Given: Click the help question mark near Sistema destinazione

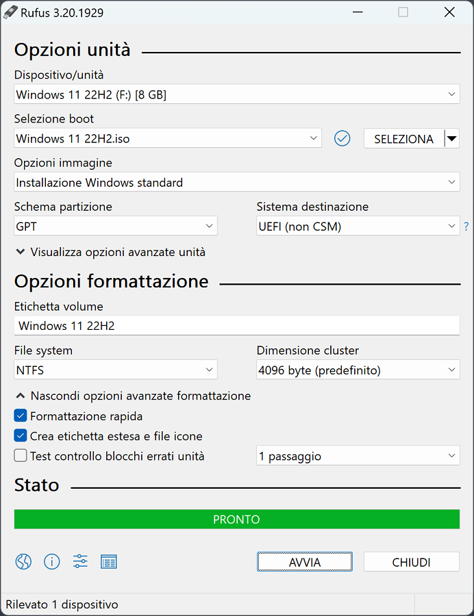Looking at the screenshot, I should (466, 226).
